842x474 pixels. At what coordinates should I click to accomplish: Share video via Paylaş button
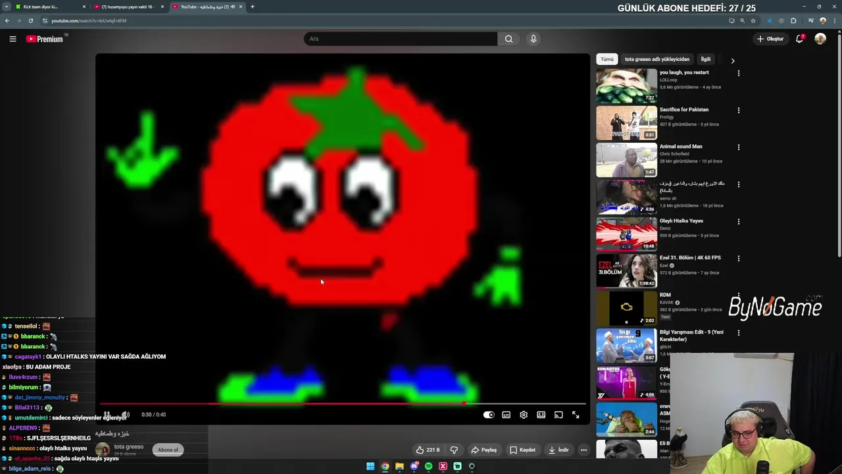point(483,450)
